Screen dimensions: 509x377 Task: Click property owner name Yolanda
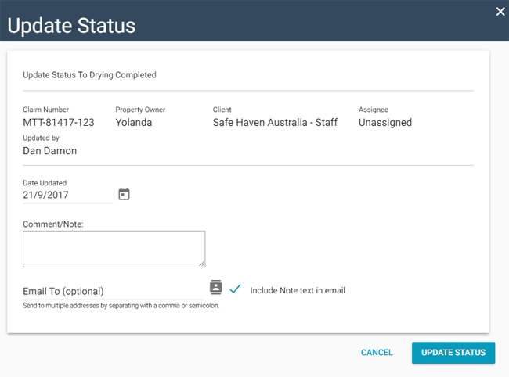pos(134,122)
